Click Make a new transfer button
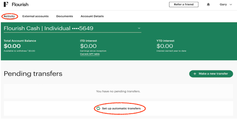The image size is (237, 119). (x=211, y=74)
